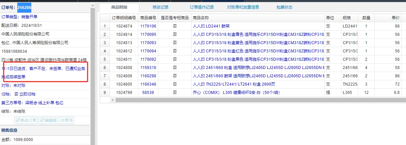Open product code 1160298 link
Viewport: 406px width, 145px height.
tap(148, 76)
